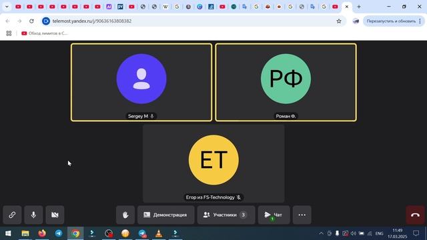Reload the Telemost page
Viewport: 427px width, 240px height.
pos(31,21)
